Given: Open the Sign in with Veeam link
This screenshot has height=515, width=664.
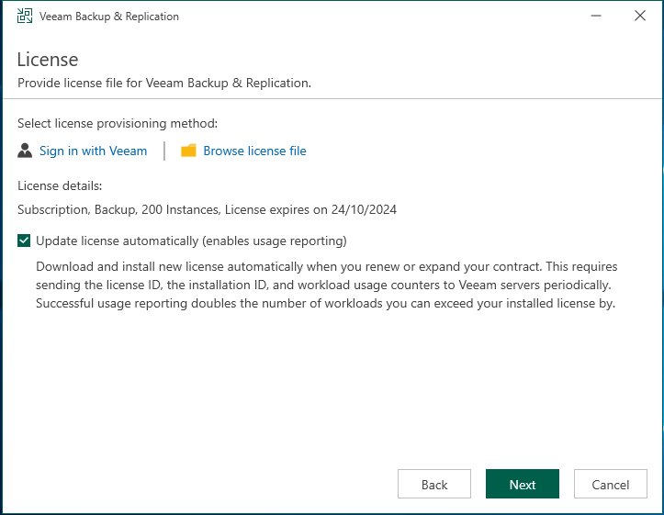Looking at the screenshot, I should 93,151.
